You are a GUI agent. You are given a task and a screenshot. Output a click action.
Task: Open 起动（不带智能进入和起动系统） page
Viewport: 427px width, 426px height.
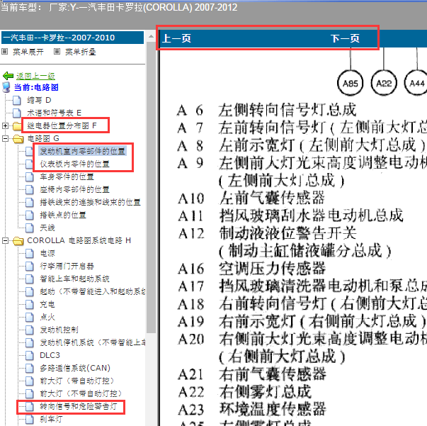[x=92, y=291]
